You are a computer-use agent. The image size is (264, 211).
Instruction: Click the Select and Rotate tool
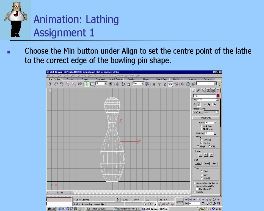123,84
